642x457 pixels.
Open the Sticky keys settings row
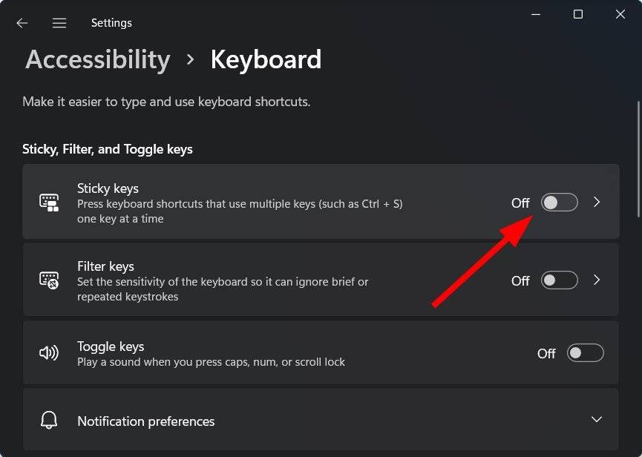click(297, 203)
